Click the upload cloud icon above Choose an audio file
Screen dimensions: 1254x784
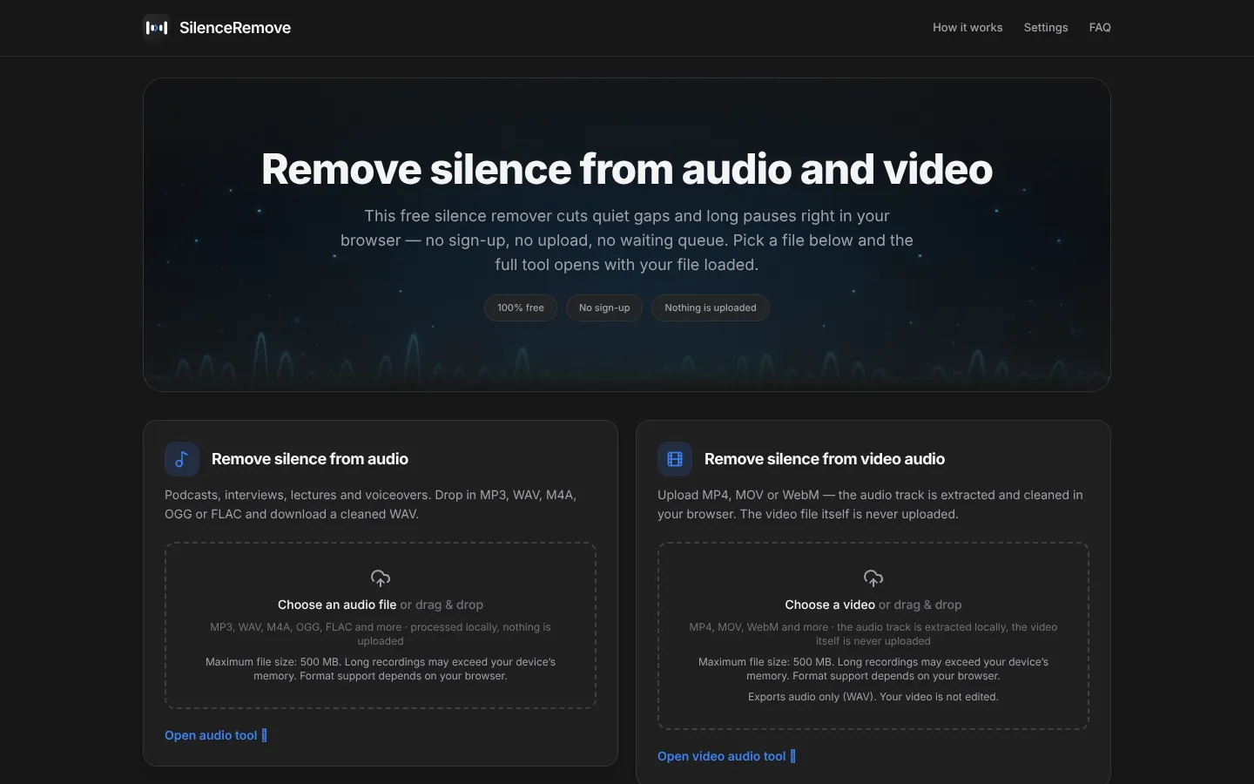click(381, 578)
